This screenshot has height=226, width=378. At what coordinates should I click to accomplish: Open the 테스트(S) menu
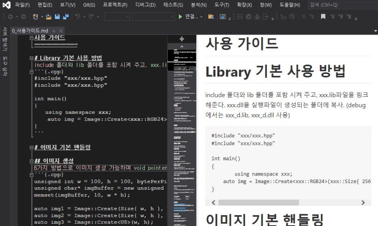pyautogui.click(x=173, y=5)
